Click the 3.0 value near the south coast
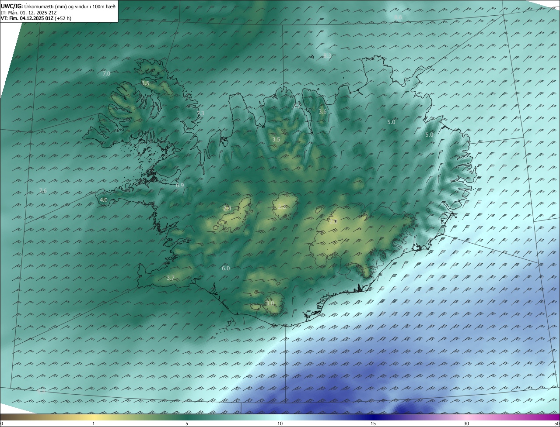Image resolution: width=560 pixels, height=427 pixels. (x=270, y=303)
